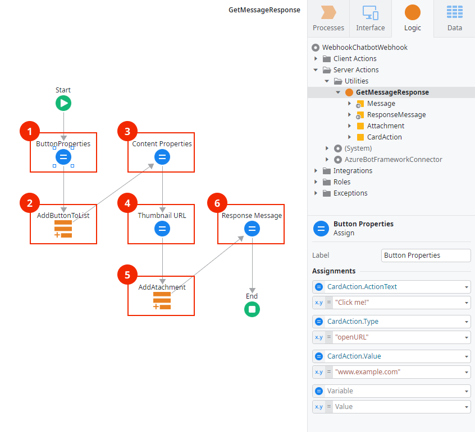Switch to the Interface tab

point(370,18)
